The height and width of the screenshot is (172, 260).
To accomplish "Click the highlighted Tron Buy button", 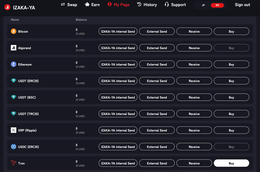I will [x=232, y=163].
